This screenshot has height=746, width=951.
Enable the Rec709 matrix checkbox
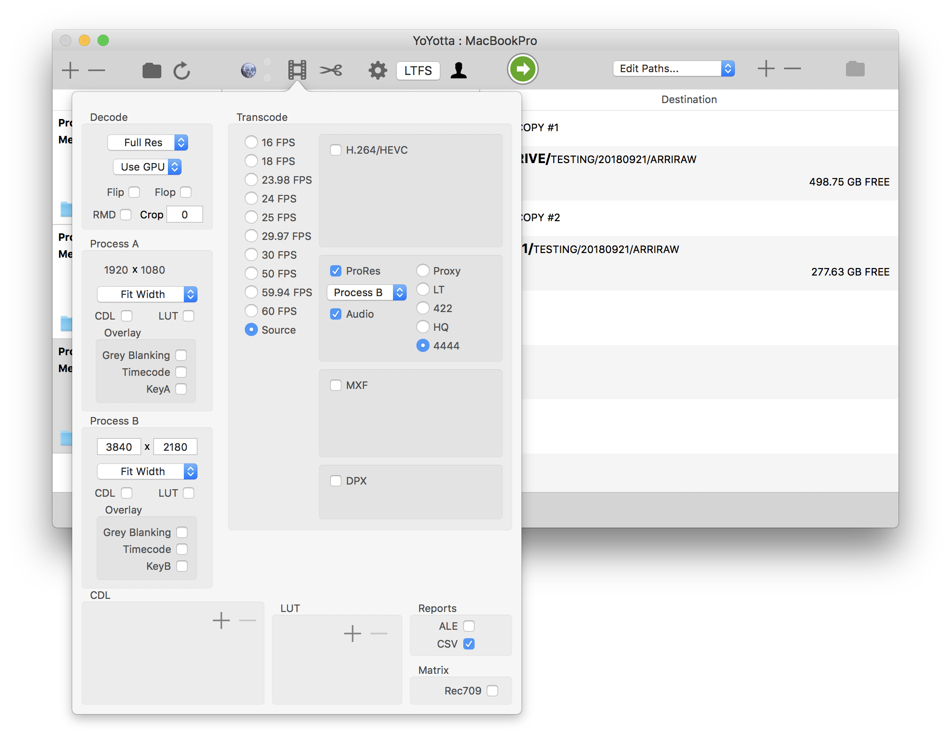[x=492, y=691]
